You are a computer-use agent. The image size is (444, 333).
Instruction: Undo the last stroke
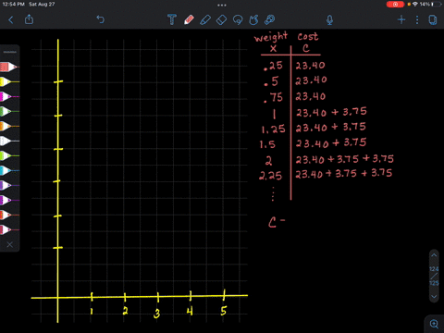click(101, 19)
